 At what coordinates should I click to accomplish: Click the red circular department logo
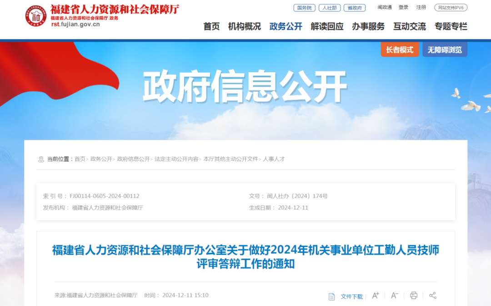(36, 15)
